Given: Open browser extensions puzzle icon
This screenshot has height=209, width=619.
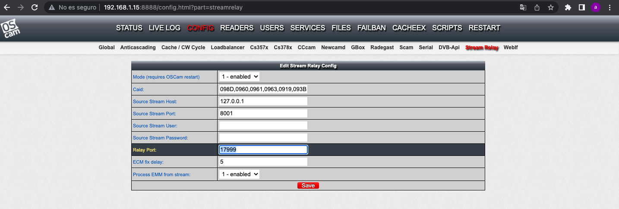Looking at the screenshot, I should click(568, 7).
